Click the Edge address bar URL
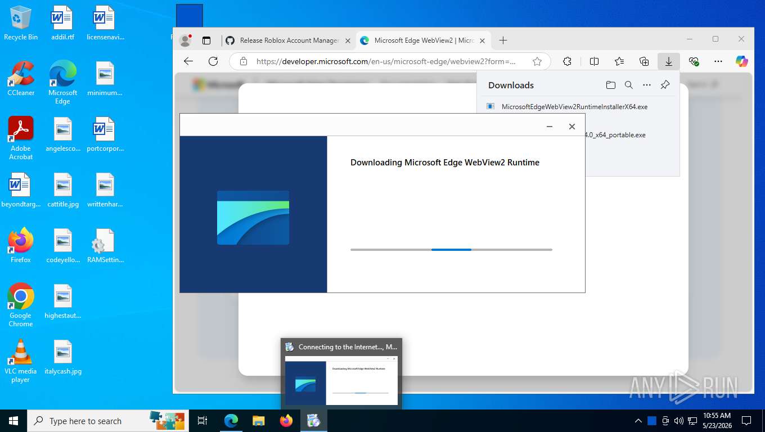This screenshot has height=432, width=765. coord(386,61)
